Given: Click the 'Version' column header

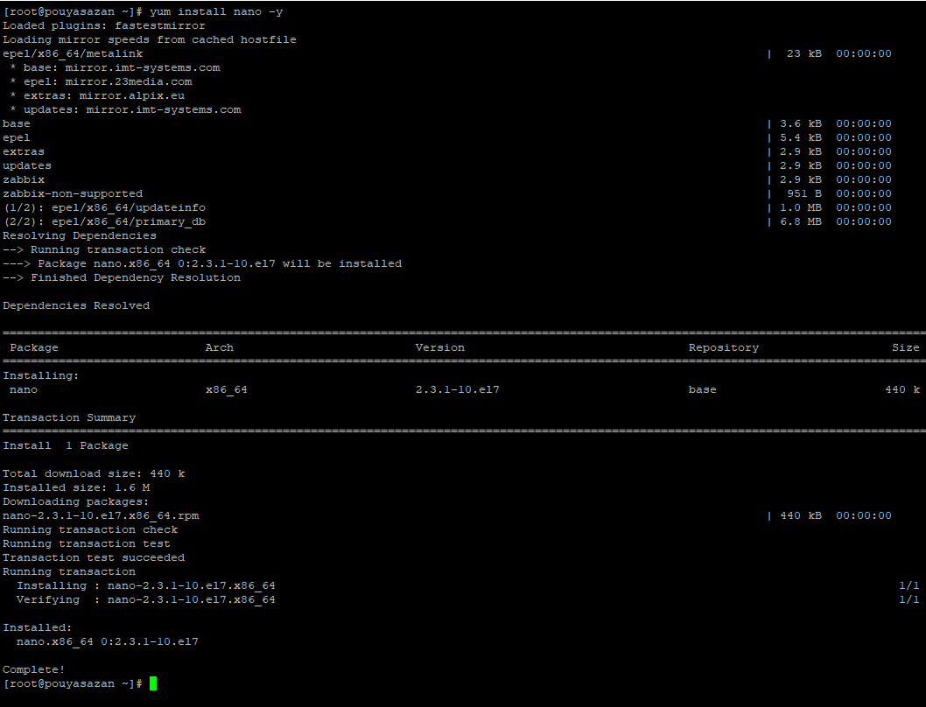Looking at the screenshot, I should pos(439,347).
